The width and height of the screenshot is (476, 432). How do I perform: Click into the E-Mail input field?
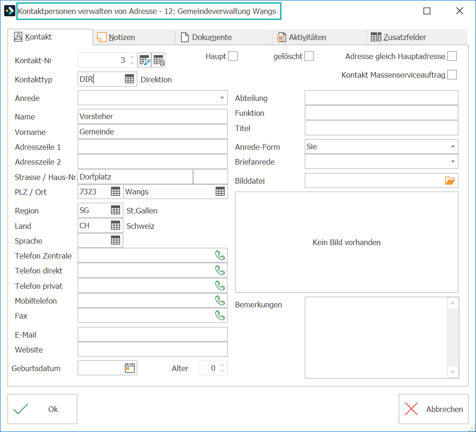pyautogui.click(x=153, y=334)
